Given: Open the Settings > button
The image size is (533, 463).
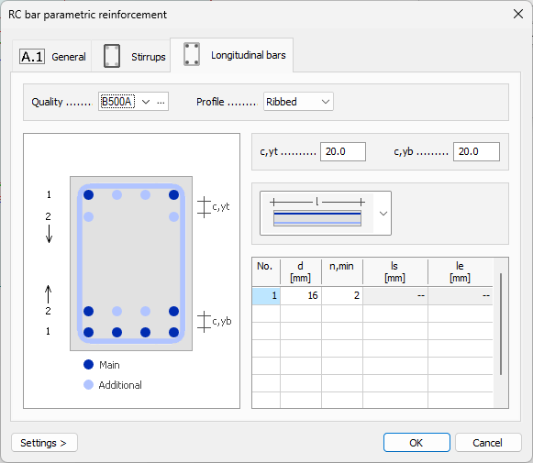Looking at the screenshot, I should pyautogui.click(x=44, y=443).
